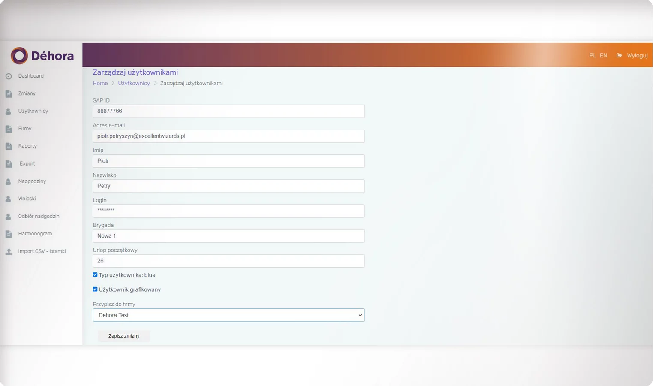653x386 pixels.
Task: Click Home breadcrumb link
Action: (x=100, y=84)
